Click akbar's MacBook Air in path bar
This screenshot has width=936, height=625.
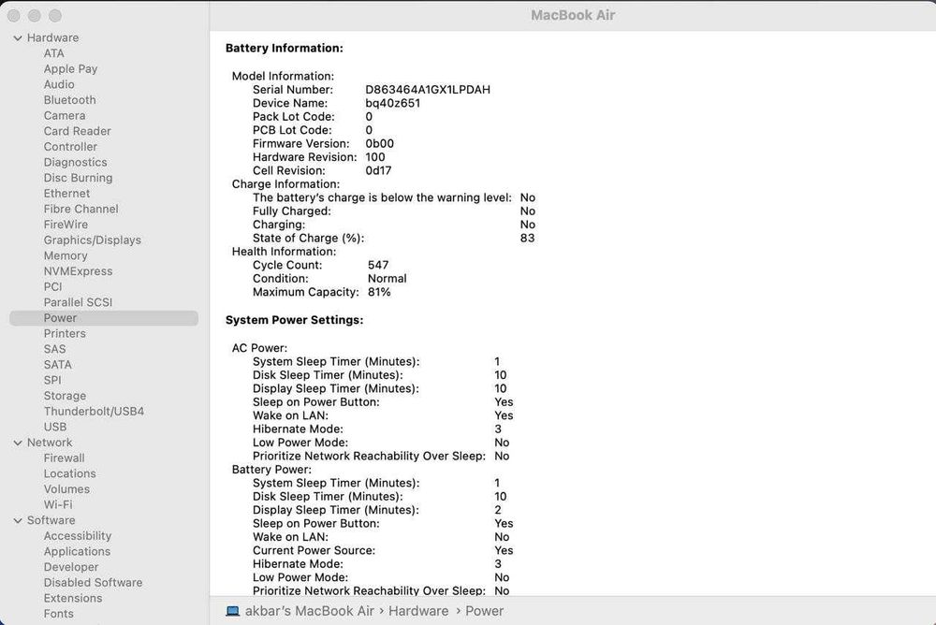pyautogui.click(x=309, y=611)
